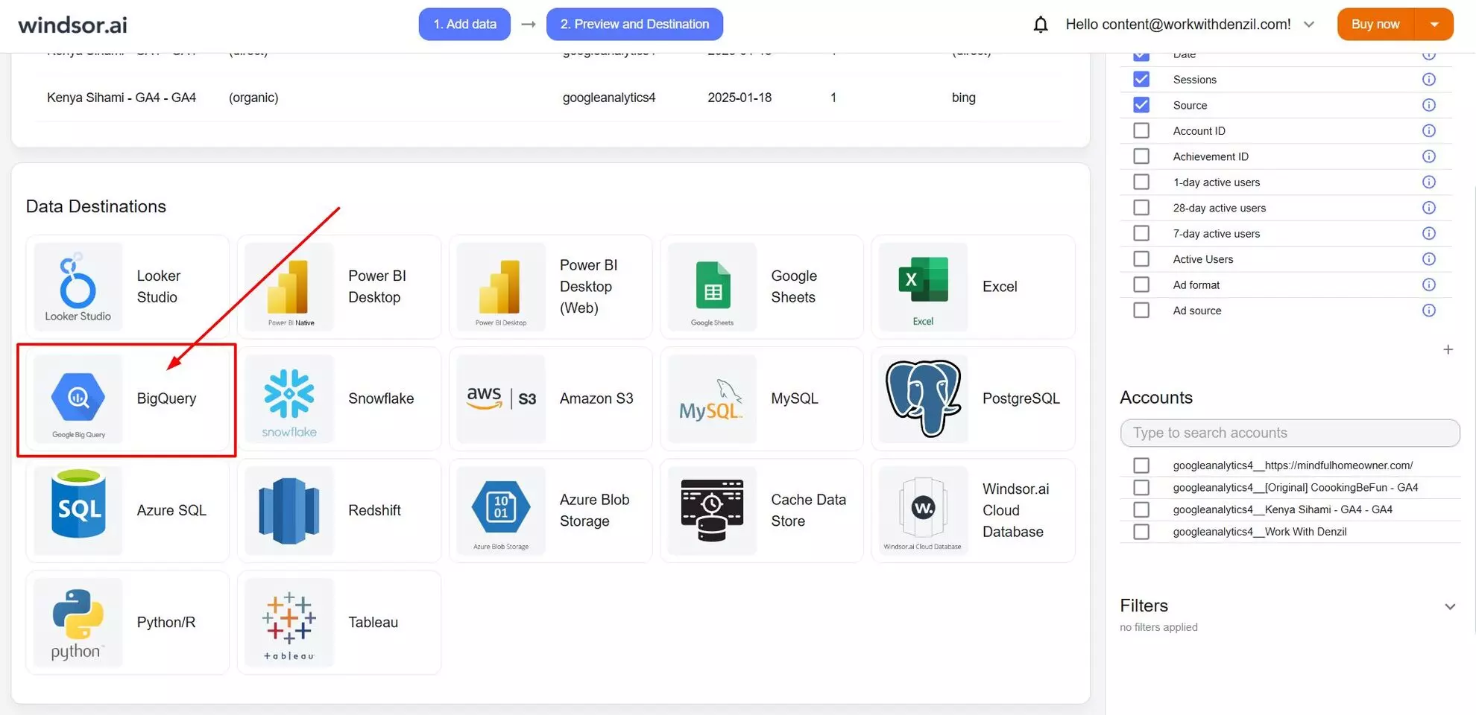Click the Buy now button
The image size is (1476, 715).
click(x=1375, y=24)
